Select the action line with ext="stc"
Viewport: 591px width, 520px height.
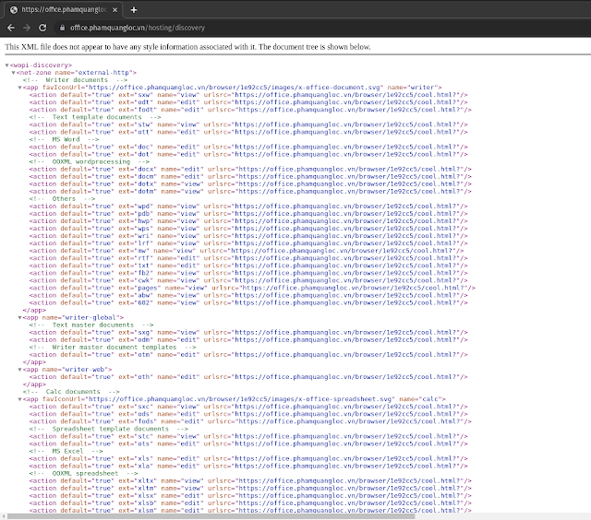click(248, 436)
